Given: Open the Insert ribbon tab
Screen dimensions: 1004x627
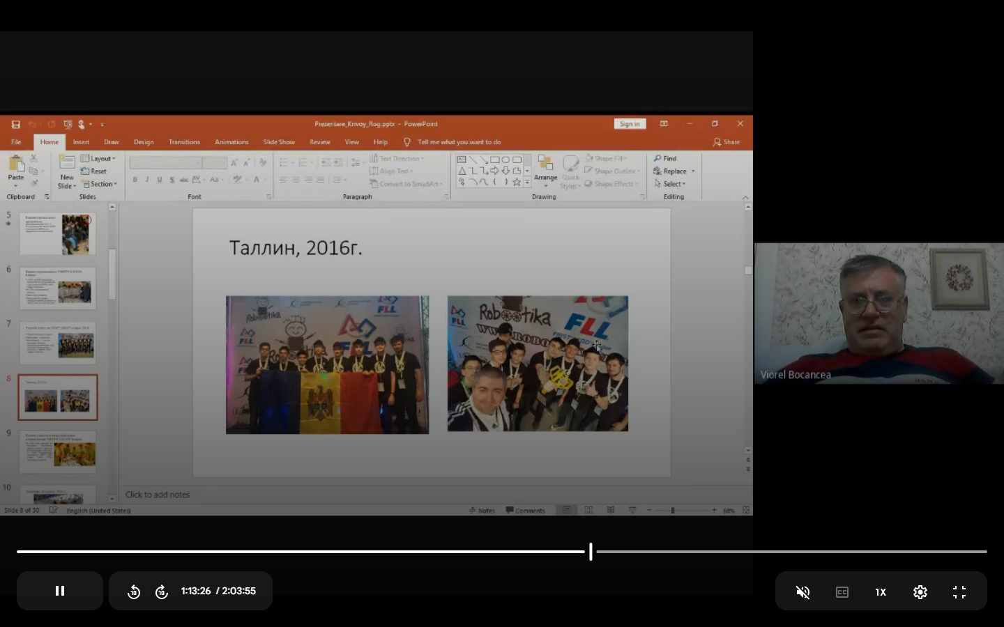Looking at the screenshot, I should pos(81,142).
